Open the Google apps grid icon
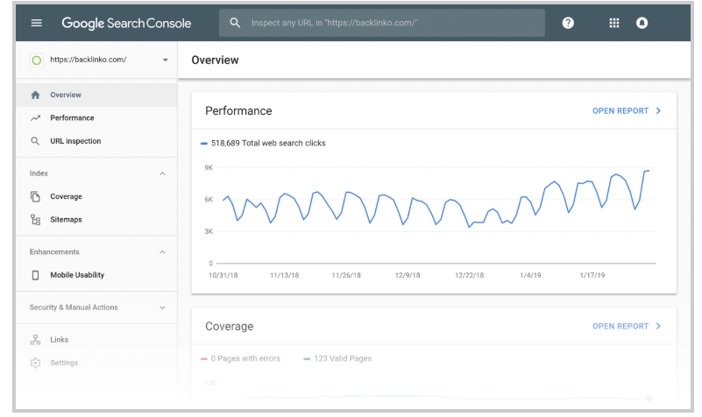 [613, 23]
